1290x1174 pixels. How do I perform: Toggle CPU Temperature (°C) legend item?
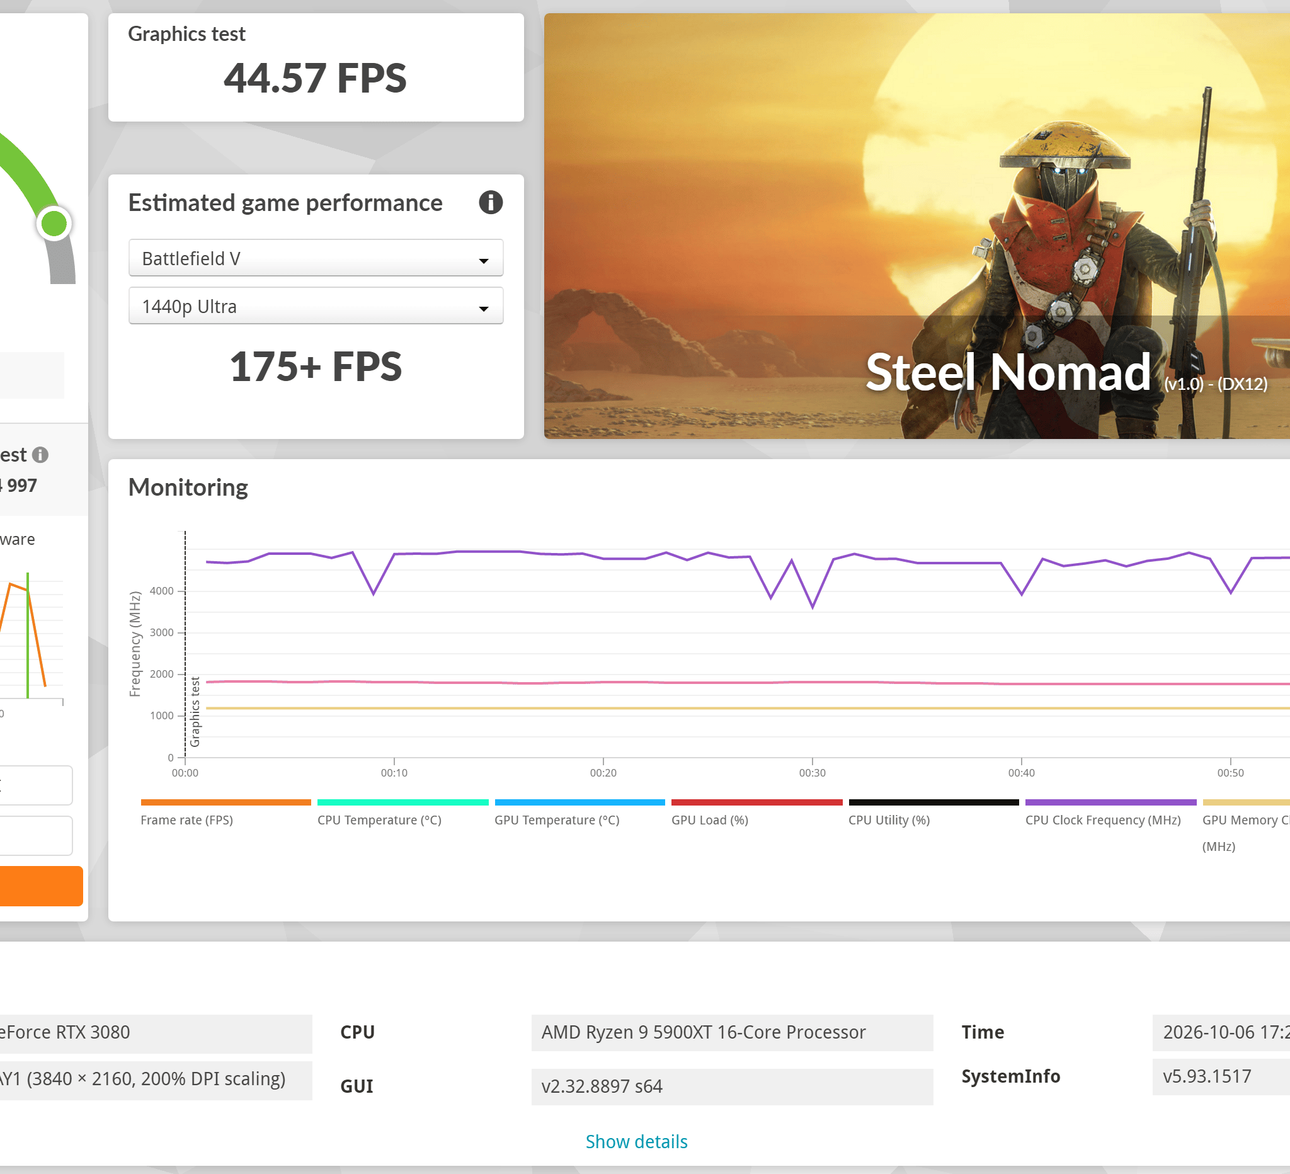402,814
